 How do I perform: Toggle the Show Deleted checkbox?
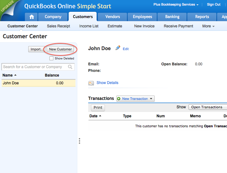pos(51,58)
